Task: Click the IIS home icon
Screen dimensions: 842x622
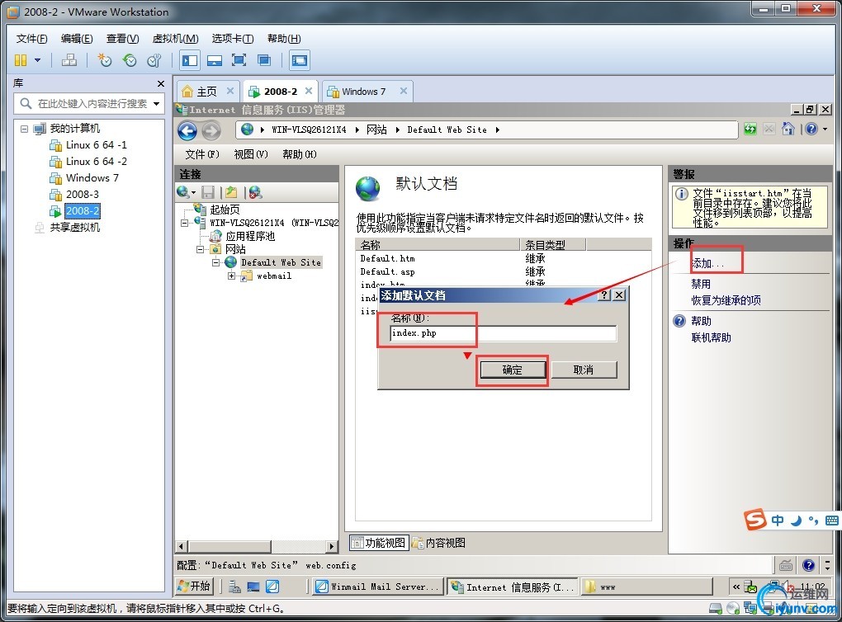Action: point(788,129)
